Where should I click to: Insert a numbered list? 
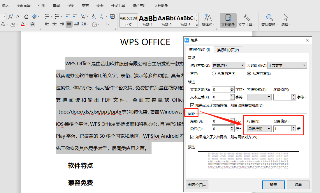(57, 17)
